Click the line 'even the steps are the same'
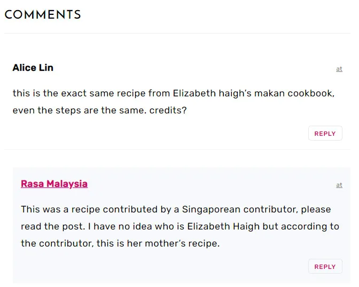Screen dimensions: 359x287 click(99, 111)
